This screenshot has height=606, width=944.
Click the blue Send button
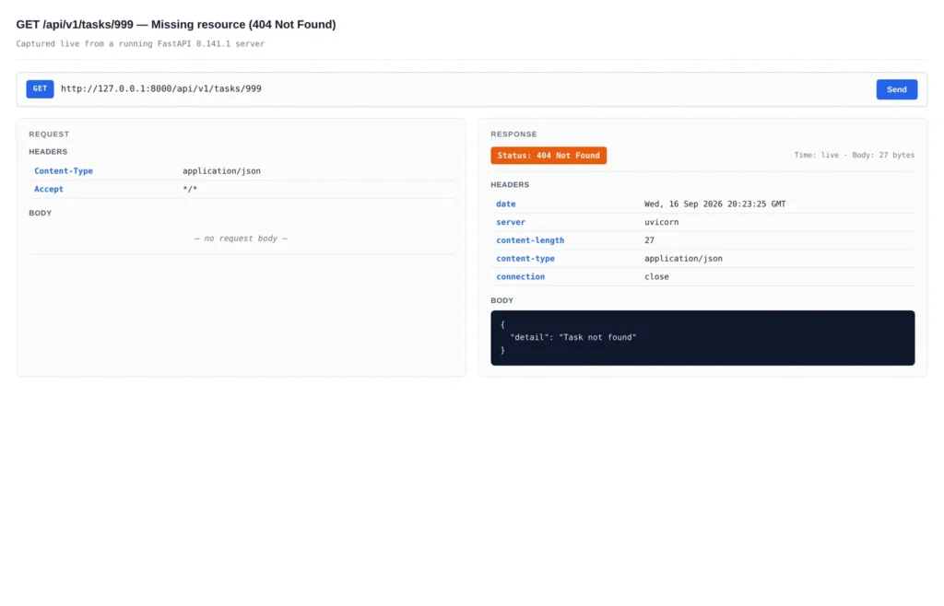[896, 89]
